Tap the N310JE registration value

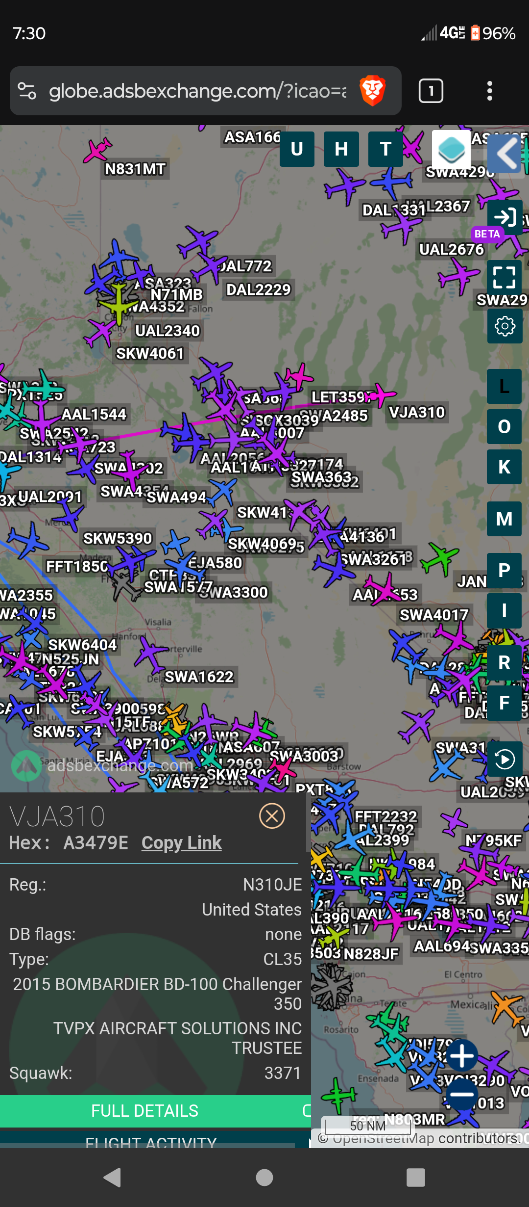pyautogui.click(x=272, y=885)
